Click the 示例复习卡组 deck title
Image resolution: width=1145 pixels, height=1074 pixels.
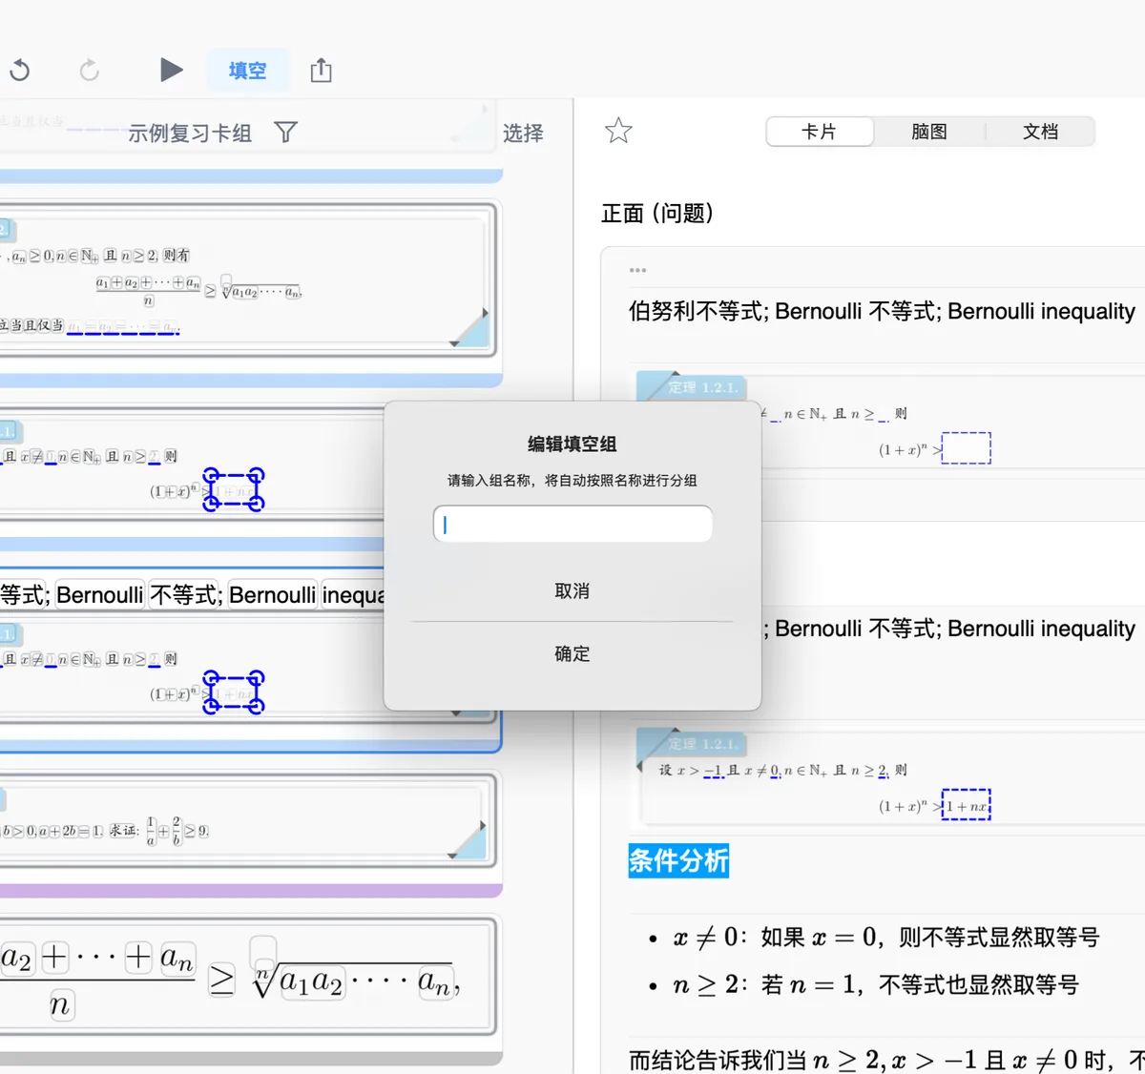(x=190, y=133)
